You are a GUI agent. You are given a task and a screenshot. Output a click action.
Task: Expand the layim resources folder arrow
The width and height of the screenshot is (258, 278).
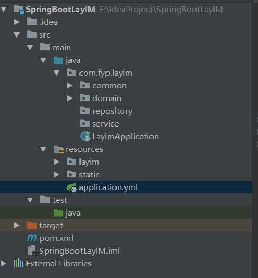[57, 162]
